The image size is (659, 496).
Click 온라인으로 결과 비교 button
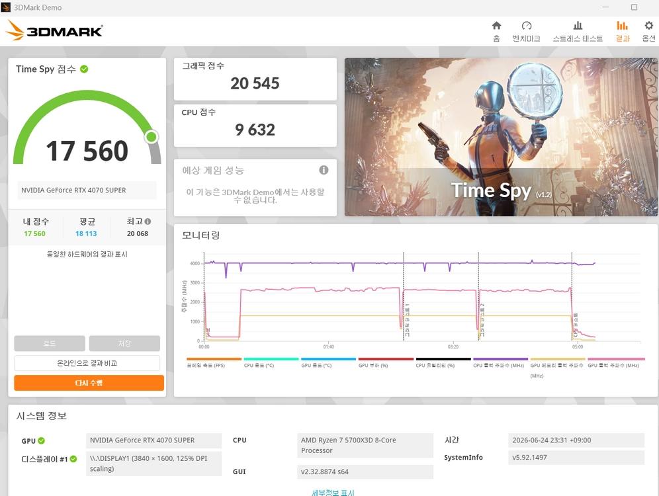(87, 363)
